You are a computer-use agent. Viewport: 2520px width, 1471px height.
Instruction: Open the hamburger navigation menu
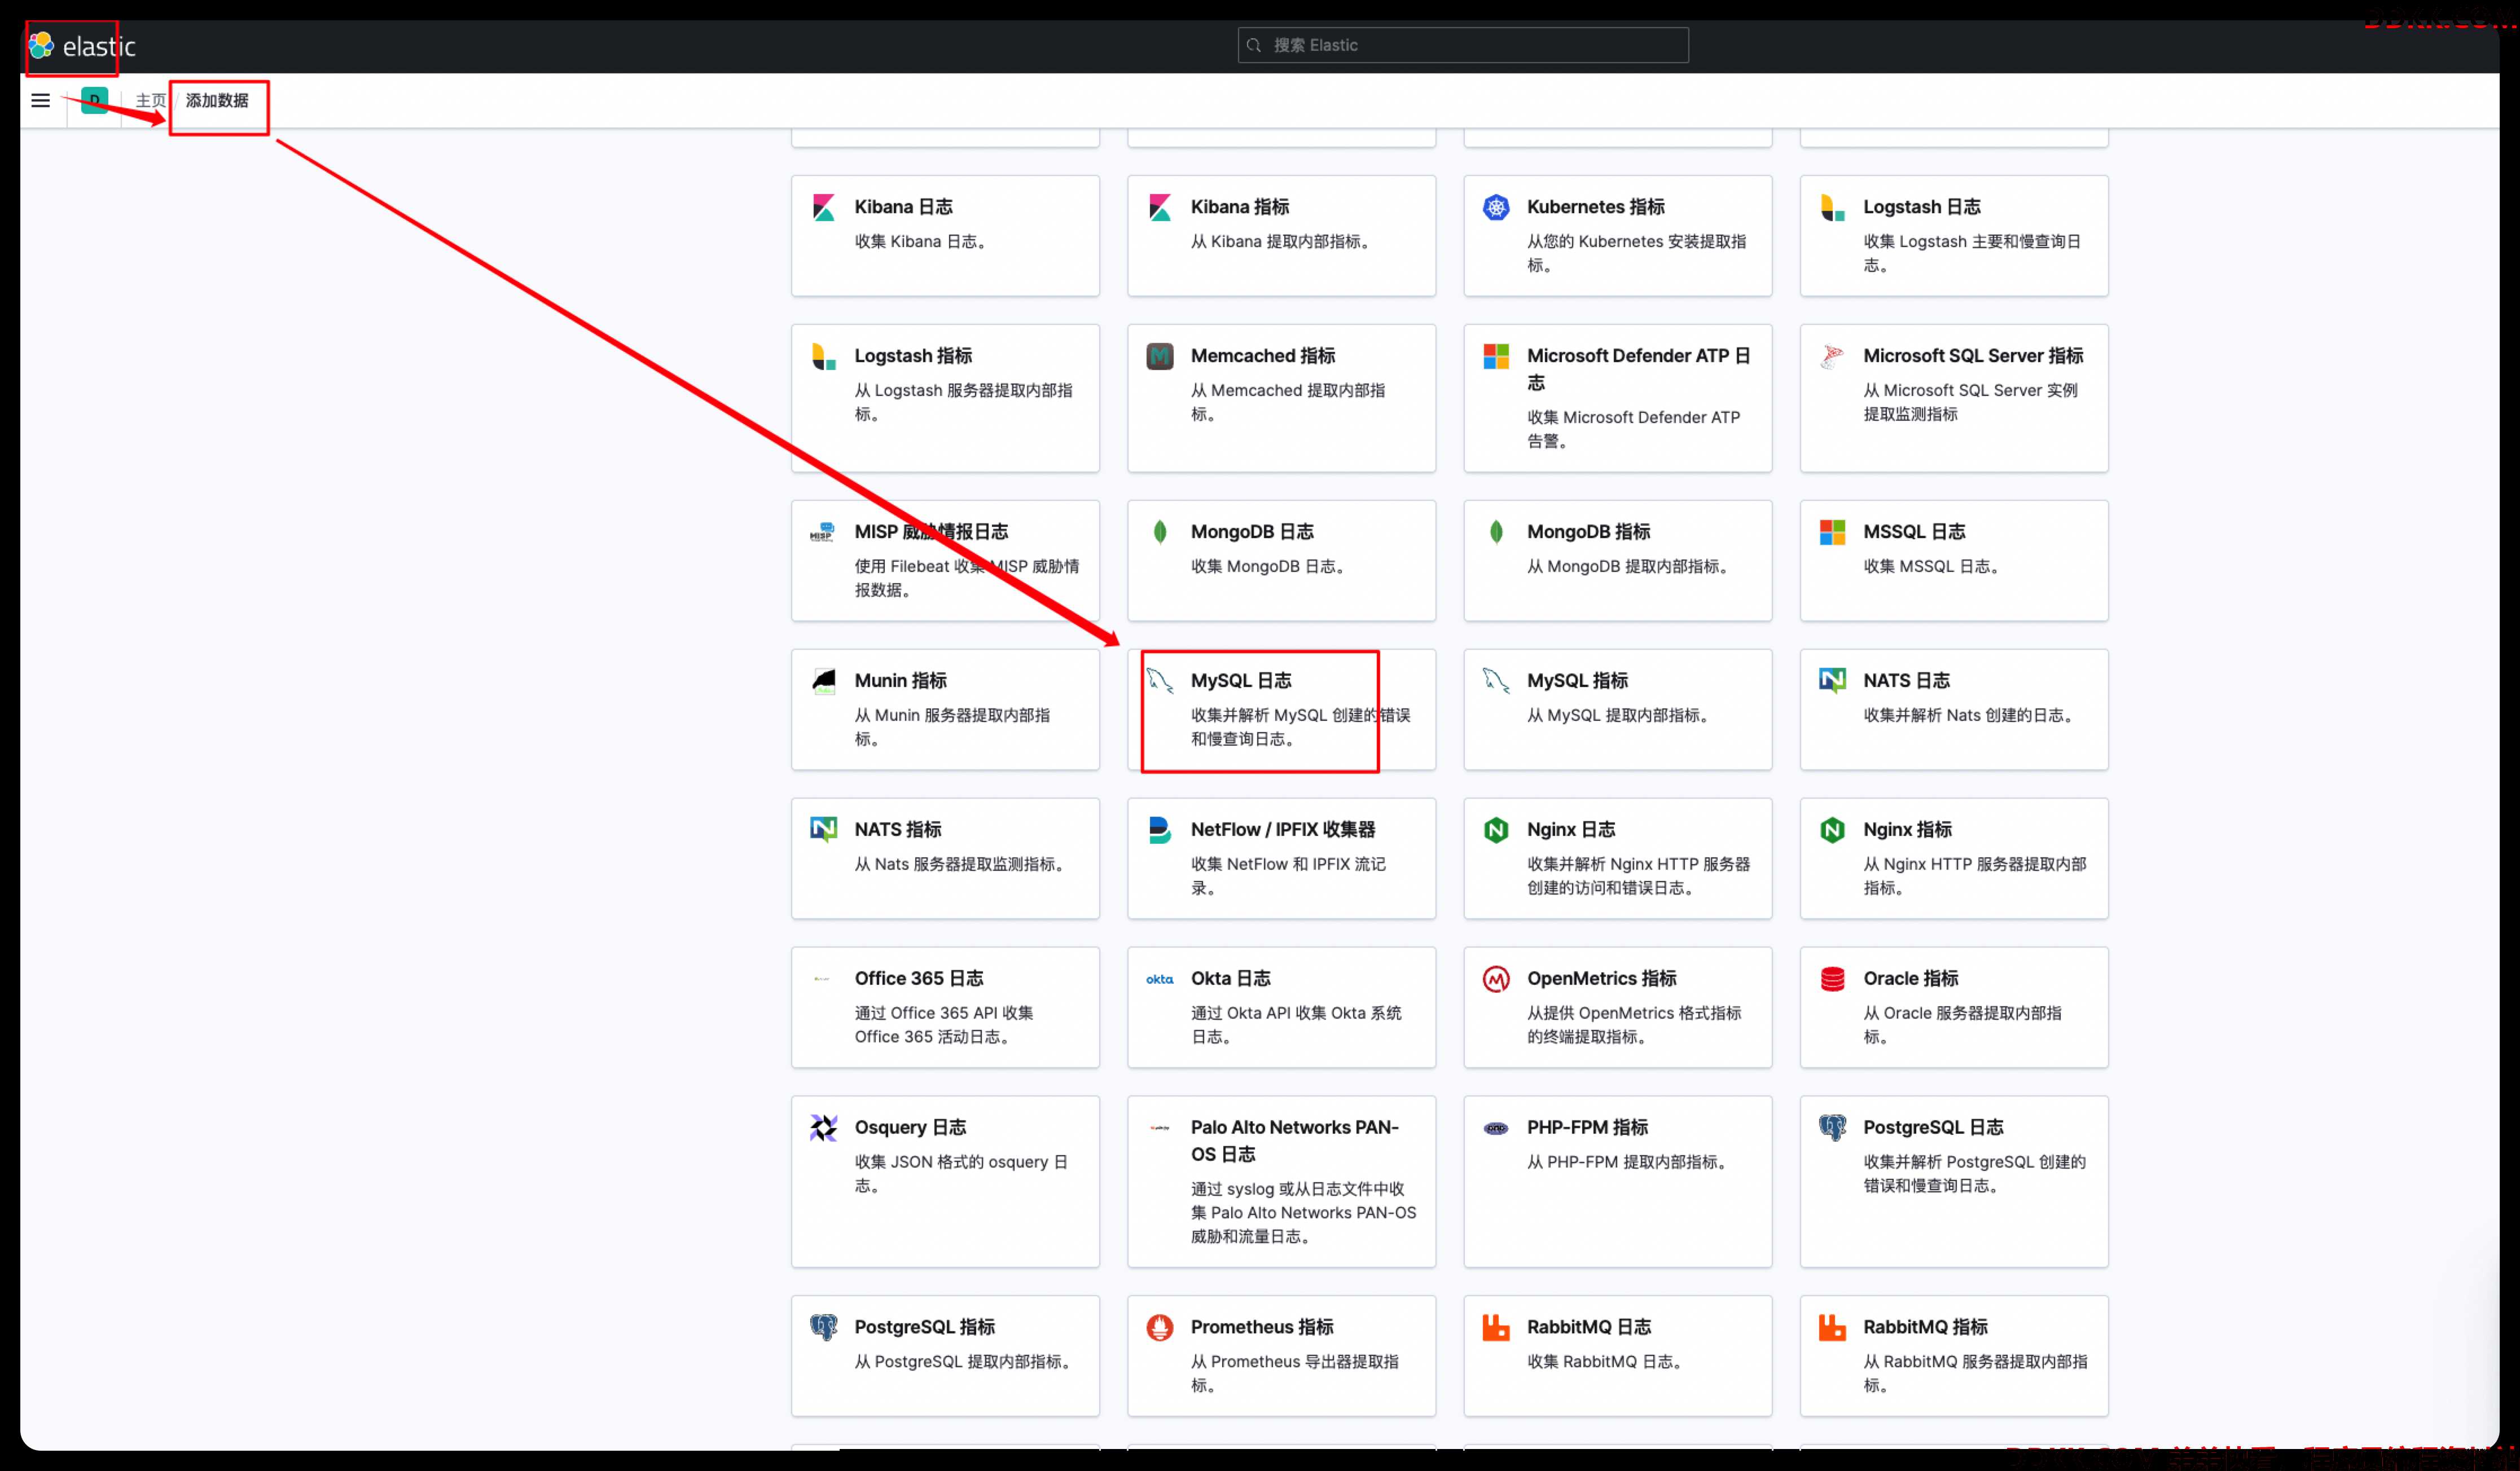click(x=40, y=100)
